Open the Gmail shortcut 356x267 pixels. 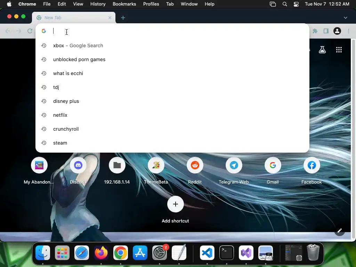(x=273, y=171)
